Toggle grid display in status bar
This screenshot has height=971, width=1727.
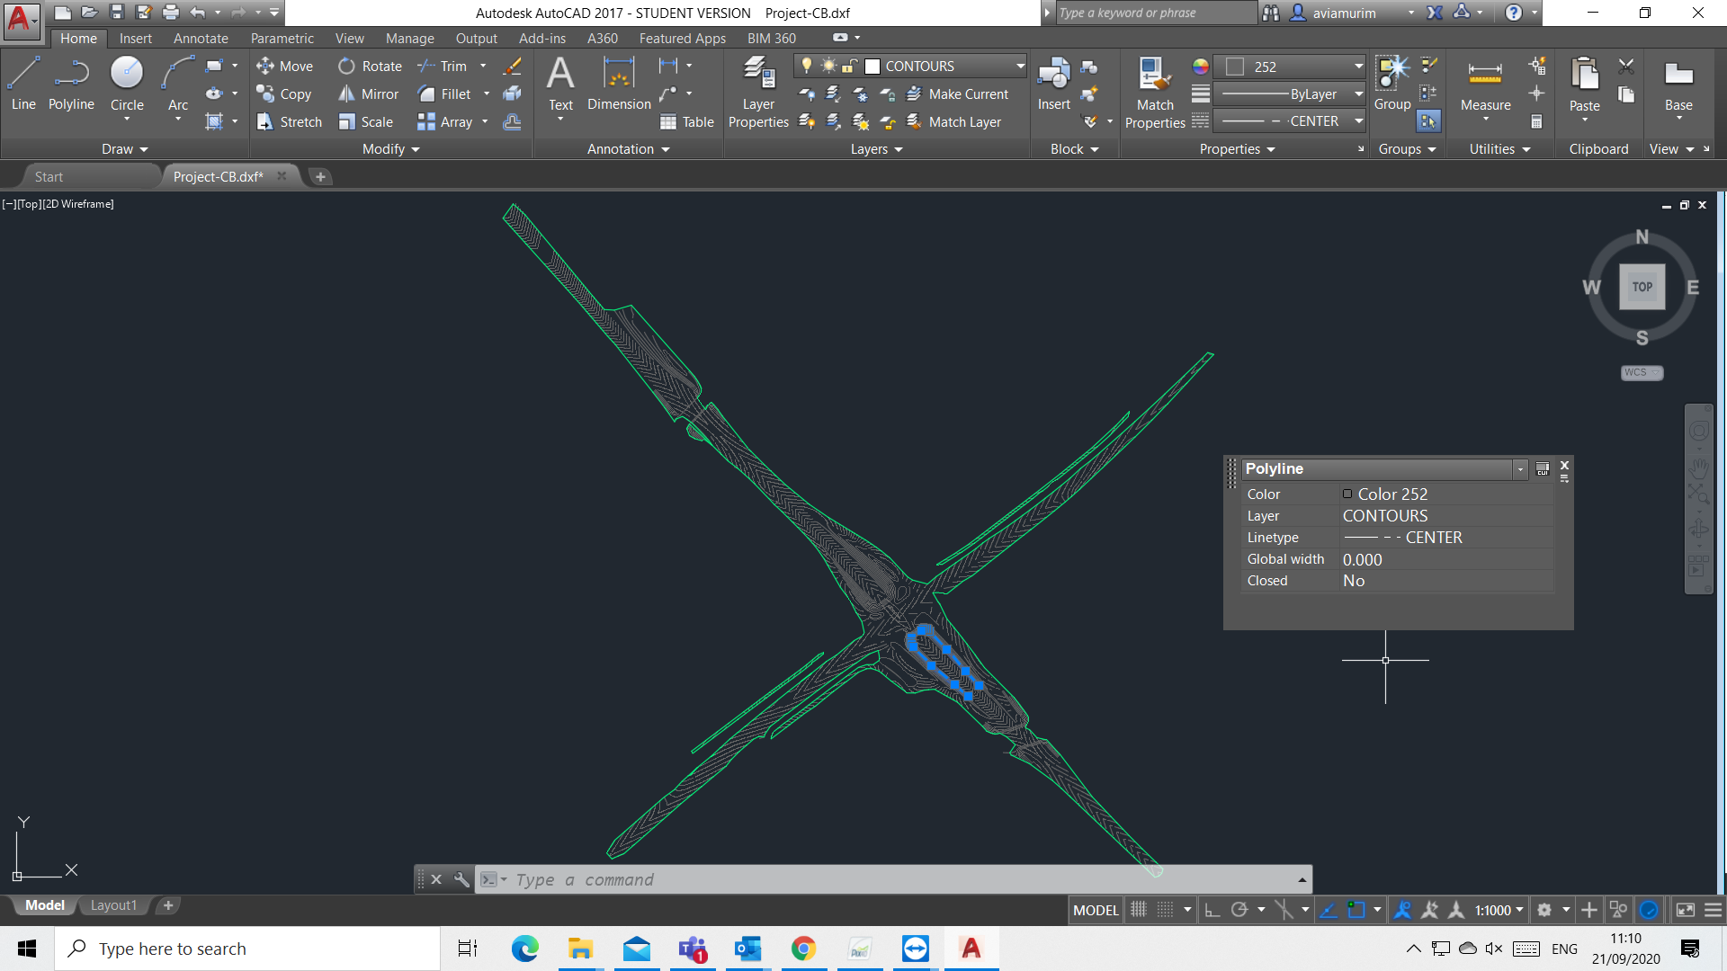click(x=1139, y=910)
